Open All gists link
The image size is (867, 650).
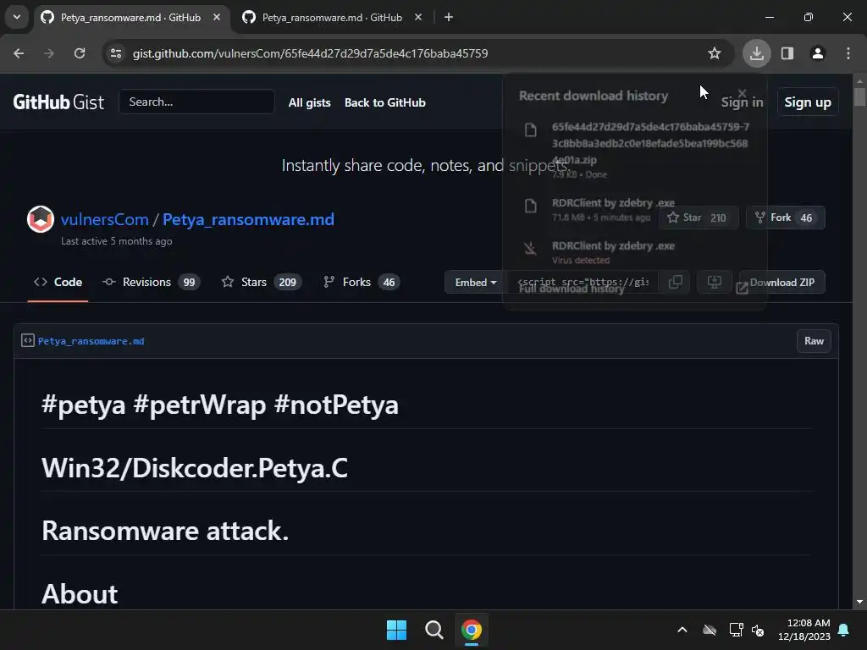[310, 102]
